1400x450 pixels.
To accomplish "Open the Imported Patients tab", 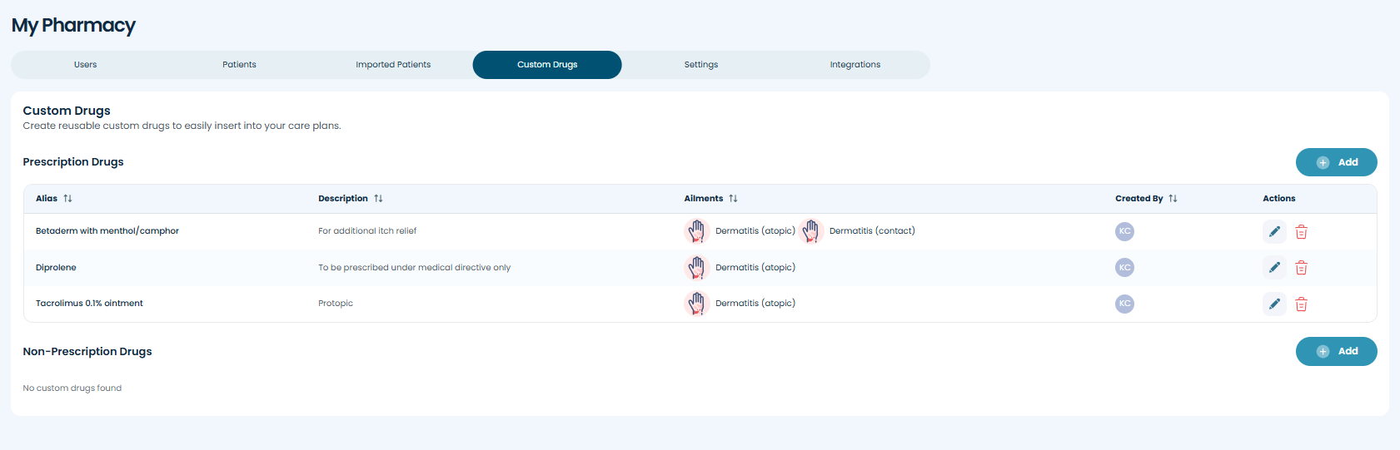I will pos(393,65).
